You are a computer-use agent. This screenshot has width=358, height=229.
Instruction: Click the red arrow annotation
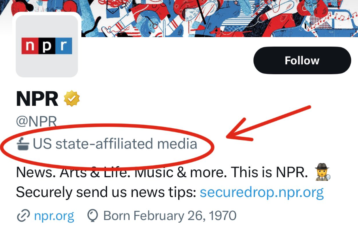click(269, 122)
